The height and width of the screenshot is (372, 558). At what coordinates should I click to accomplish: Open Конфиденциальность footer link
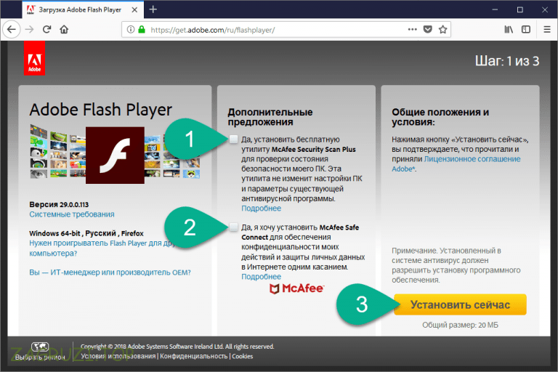[193, 356]
